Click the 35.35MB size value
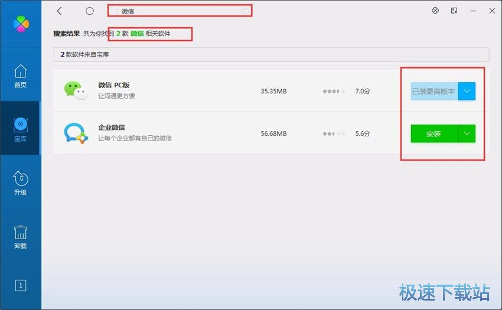Screen dimensions: 502x310 point(273,92)
